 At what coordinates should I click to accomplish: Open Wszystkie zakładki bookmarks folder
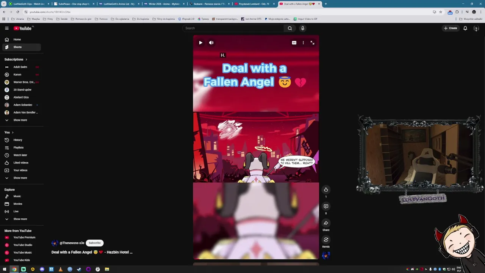point(471,19)
